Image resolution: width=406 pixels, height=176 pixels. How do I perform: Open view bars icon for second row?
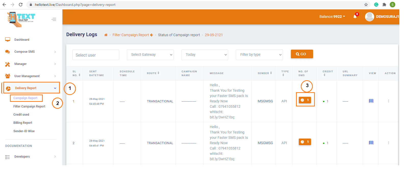pos(371,143)
